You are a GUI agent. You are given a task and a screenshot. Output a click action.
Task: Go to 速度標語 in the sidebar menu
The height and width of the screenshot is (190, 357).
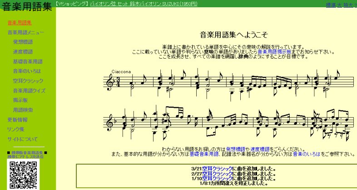tap(23, 52)
